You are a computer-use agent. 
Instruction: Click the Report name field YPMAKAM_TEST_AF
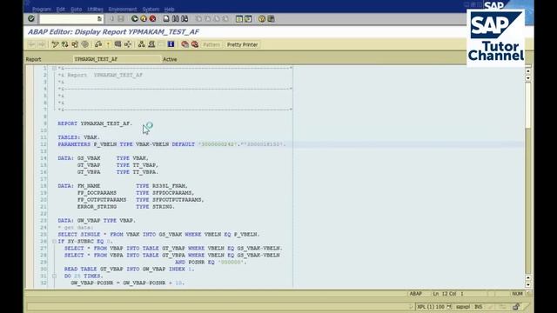pyautogui.click(x=117, y=59)
